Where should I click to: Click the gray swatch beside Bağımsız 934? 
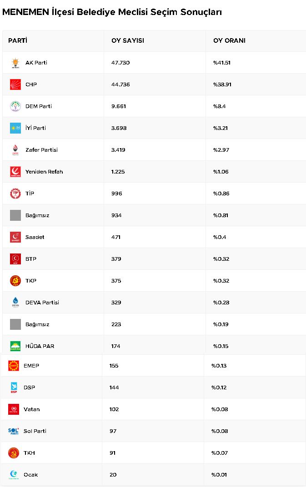tap(15, 215)
